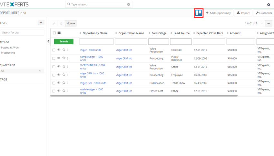Focus the global Type to search field
The width and height of the screenshot is (274, 156).
pos(99,5)
